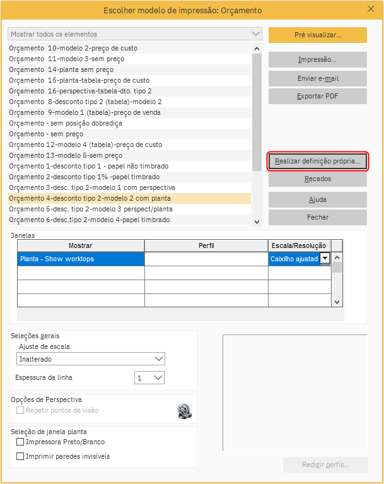This screenshot has width=384, height=484.
Task: Click the up arrow of the model list scrollbar
Action: click(x=257, y=49)
